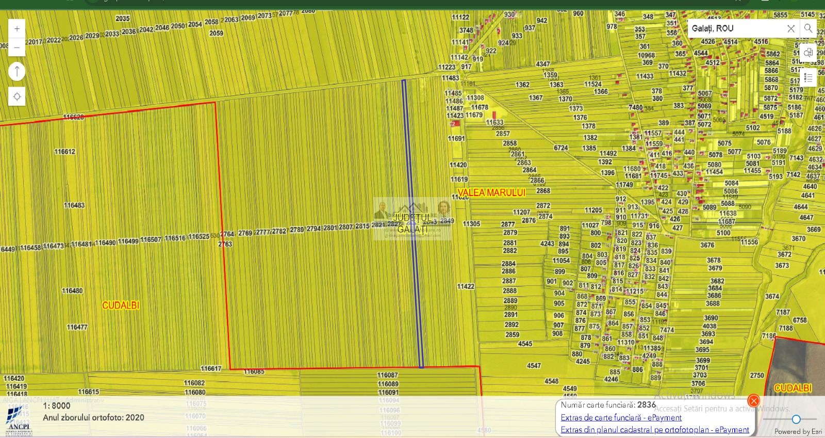Viewport: 825px width, 438px height.
Task: Select parcel 116483 in Cudalbi
Action: 74,205
